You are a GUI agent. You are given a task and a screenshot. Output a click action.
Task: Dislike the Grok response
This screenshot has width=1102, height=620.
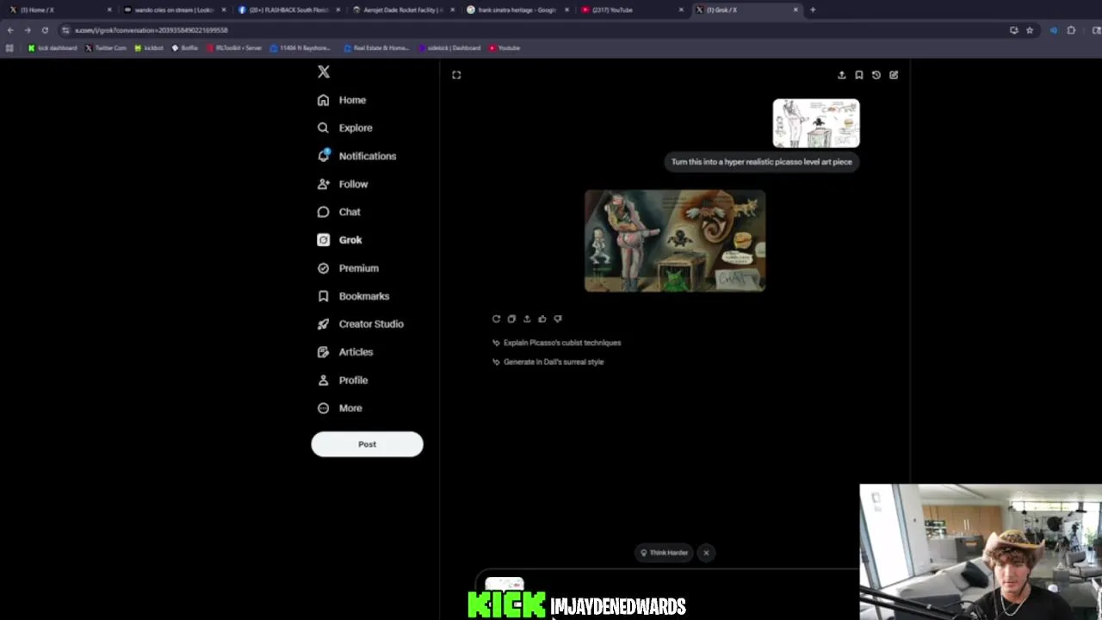[558, 319]
